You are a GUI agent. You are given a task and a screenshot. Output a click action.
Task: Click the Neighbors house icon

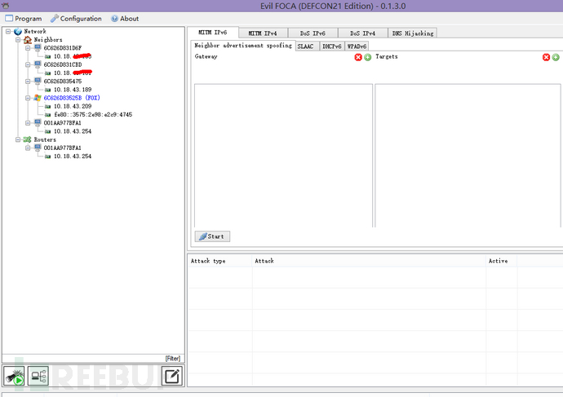click(28, 40)
